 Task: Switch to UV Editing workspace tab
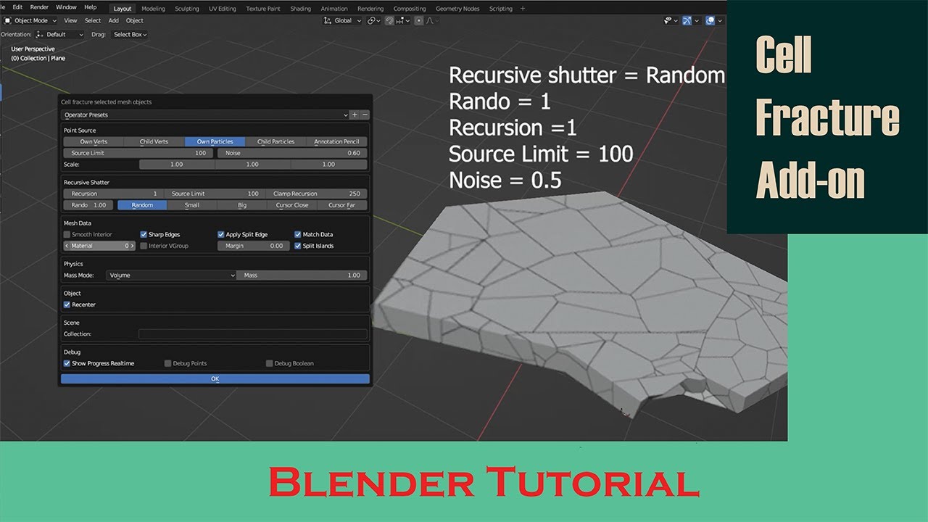click(223, 9)
